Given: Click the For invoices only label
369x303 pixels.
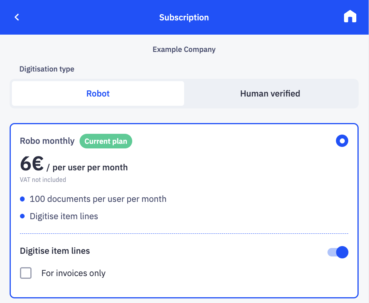Looking at the screenshot, I should (x=73, y=273).
